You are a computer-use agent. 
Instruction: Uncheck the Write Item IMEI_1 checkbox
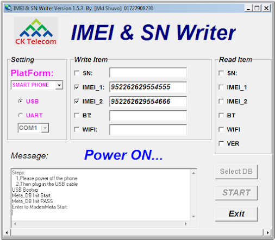[x=77, y=87]
